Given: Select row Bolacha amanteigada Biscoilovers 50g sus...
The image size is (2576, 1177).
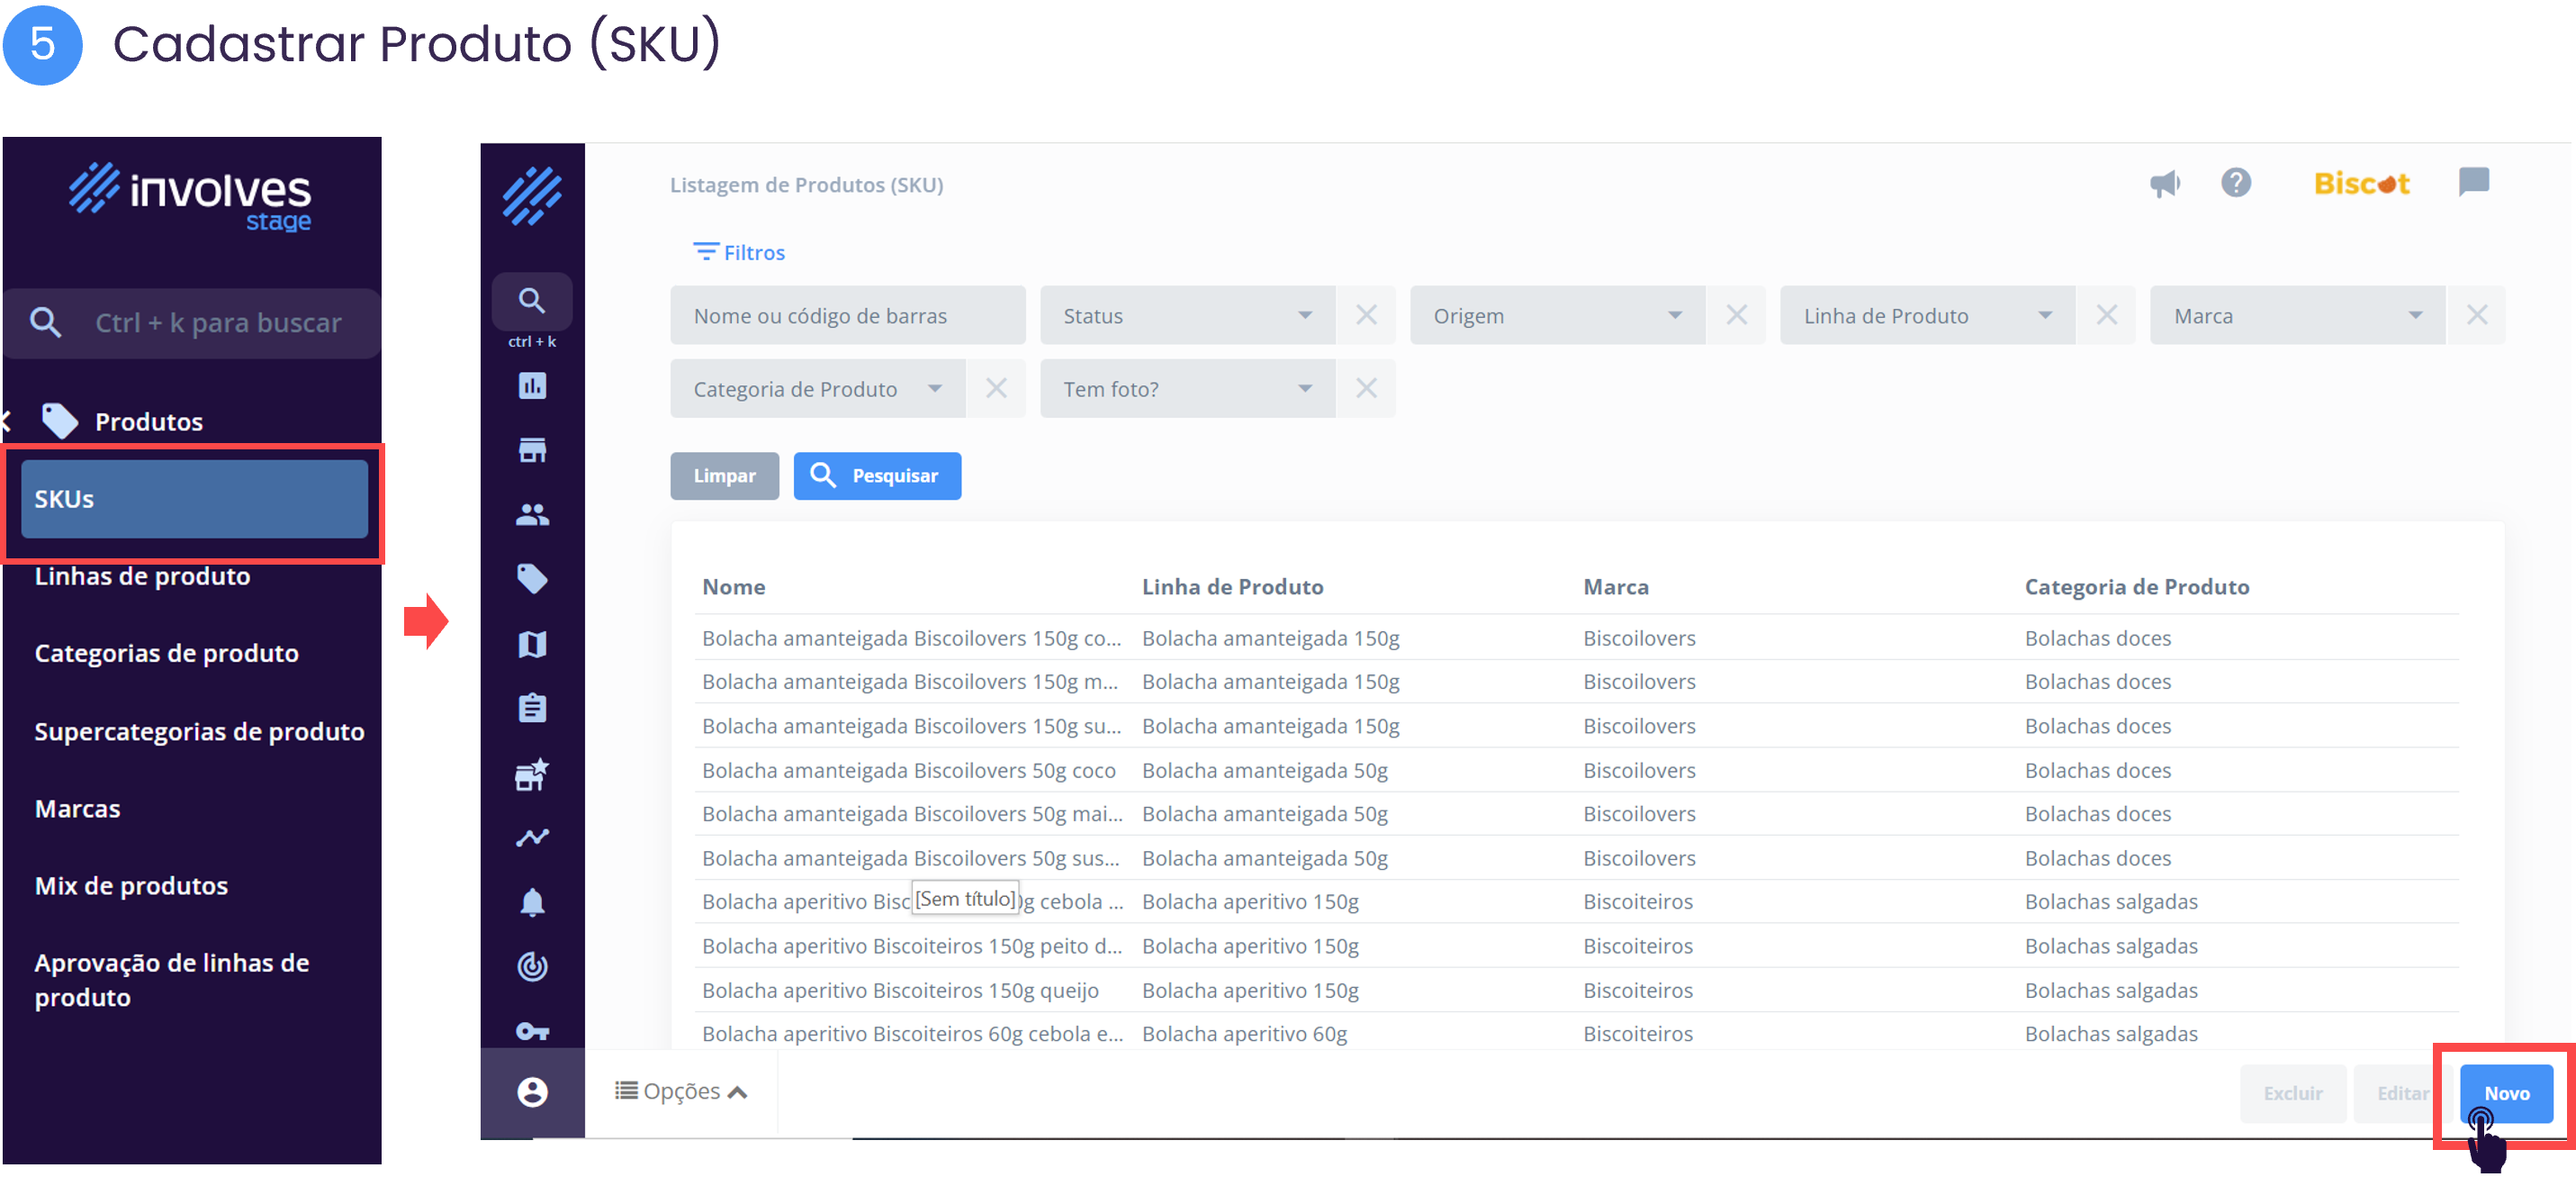Looking at the screenshot, I should point(1576,857).
